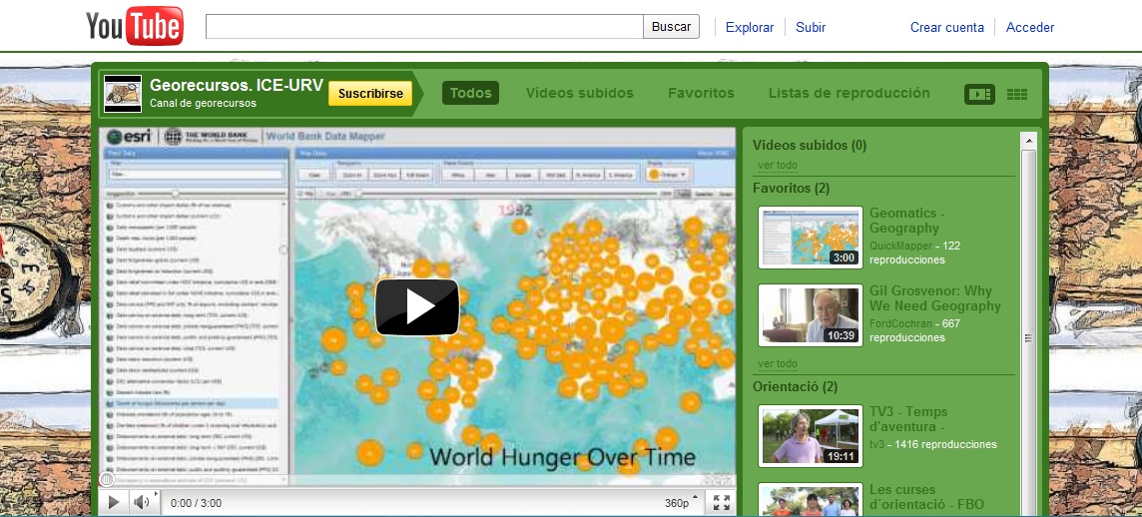Enter fullscreen mode in the video player
Viewport: 1142px width, 517px height.
coord(722,502)
